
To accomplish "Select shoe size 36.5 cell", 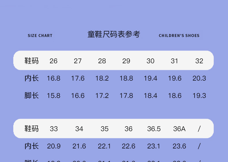I will (x=154, y=129).
